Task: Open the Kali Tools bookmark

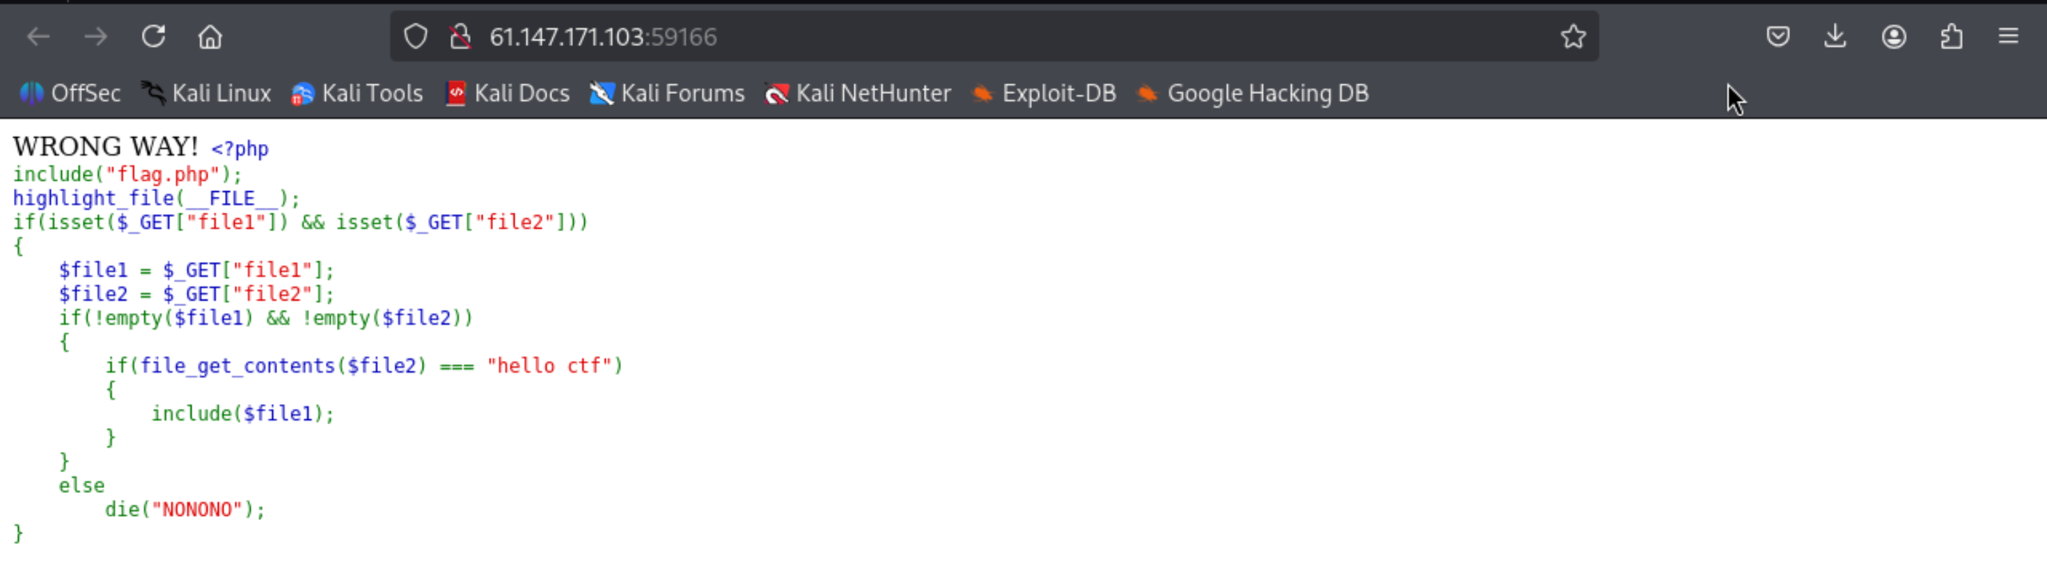Action: coord(356,94)
